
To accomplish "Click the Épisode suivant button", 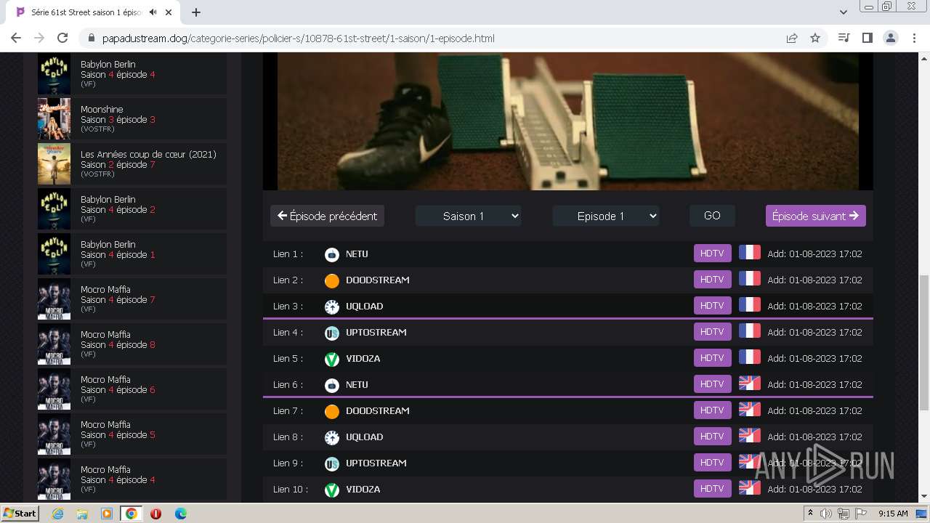I will click(x=816, y=216).
